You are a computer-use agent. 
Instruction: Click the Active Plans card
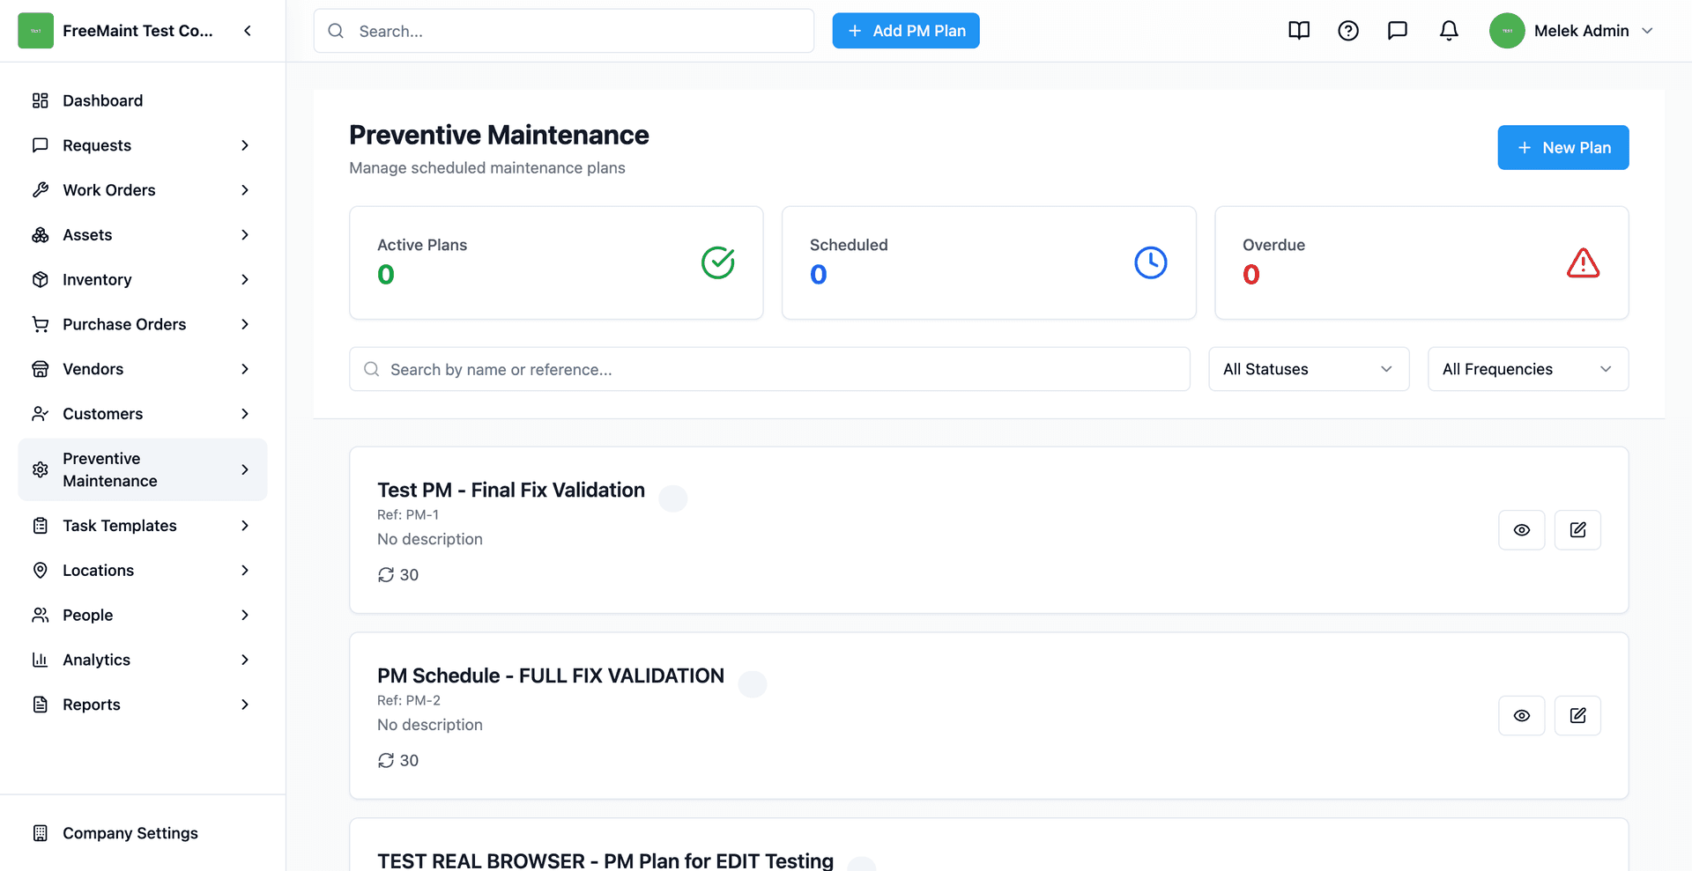[x=556, y=262]
